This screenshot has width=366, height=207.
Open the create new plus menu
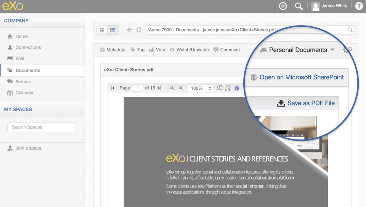pyautogui.click(x=283, y=6)
